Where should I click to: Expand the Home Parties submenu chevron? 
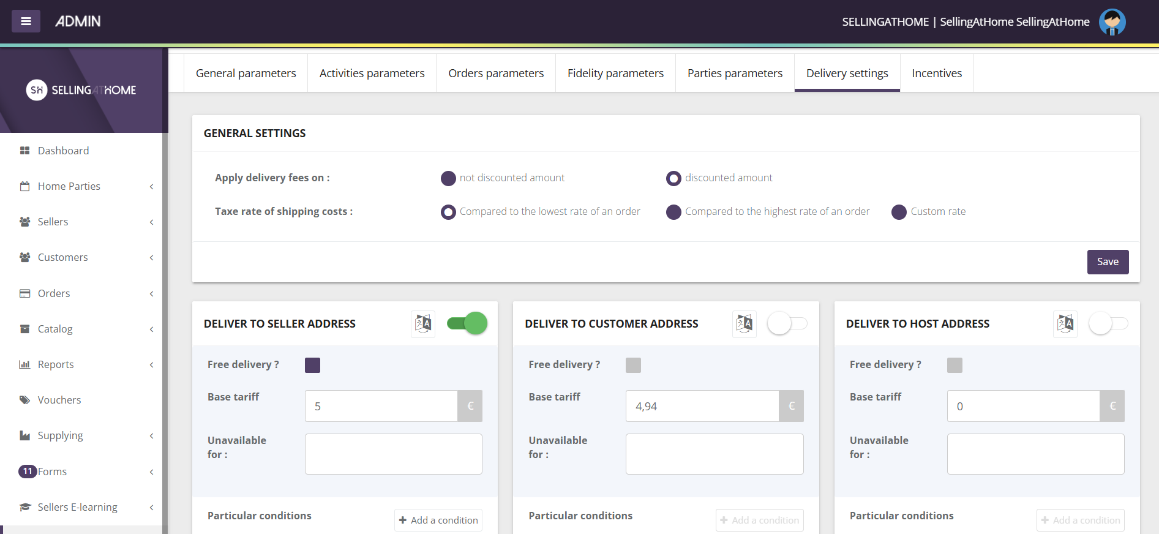click(151, 186)
